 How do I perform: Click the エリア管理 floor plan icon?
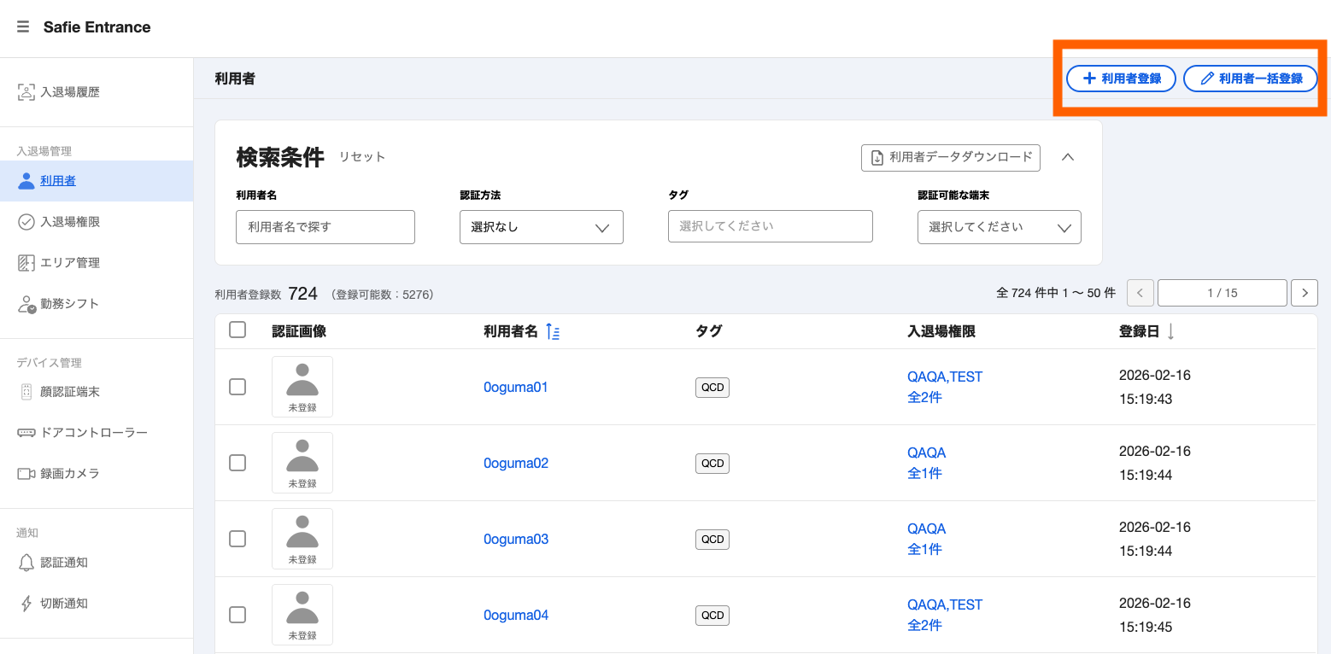pyautogui.click(x=26, y=263)
